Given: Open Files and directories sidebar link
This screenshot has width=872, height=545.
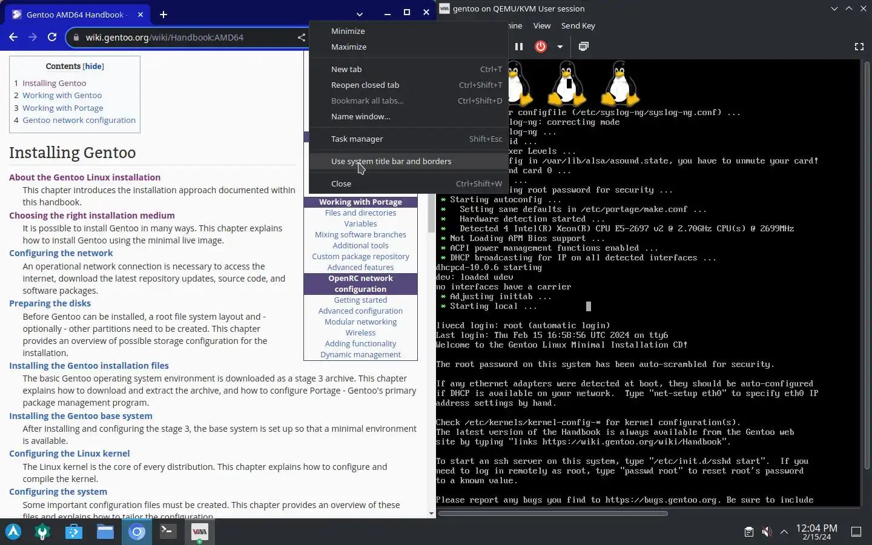Looking at the screenshot, I should click(360, 213).
